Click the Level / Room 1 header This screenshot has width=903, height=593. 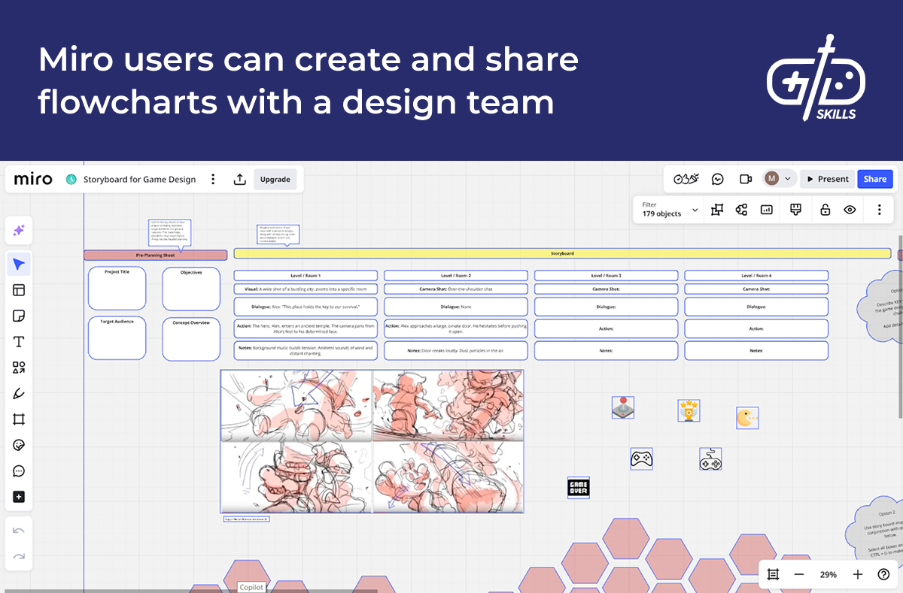(306, 276)
